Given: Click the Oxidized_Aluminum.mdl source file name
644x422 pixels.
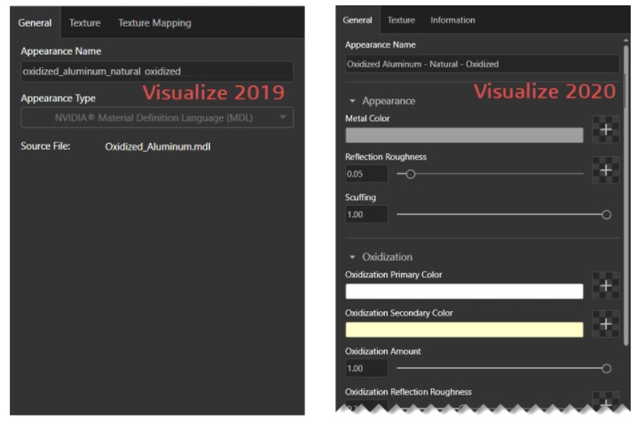Looking at the screenshot, I should click(158, 146).
